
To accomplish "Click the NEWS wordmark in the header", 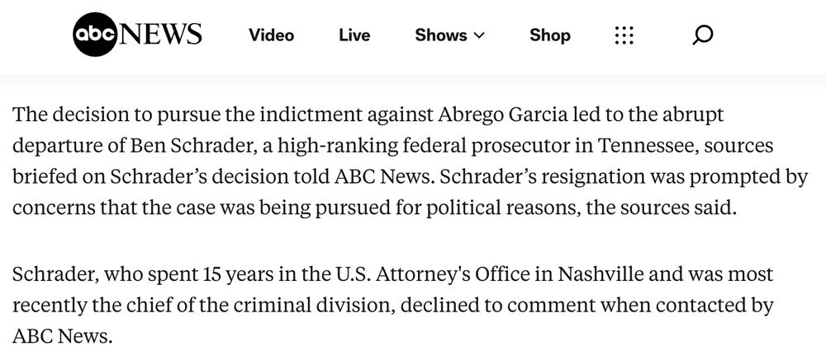I will tap(161, 35).
